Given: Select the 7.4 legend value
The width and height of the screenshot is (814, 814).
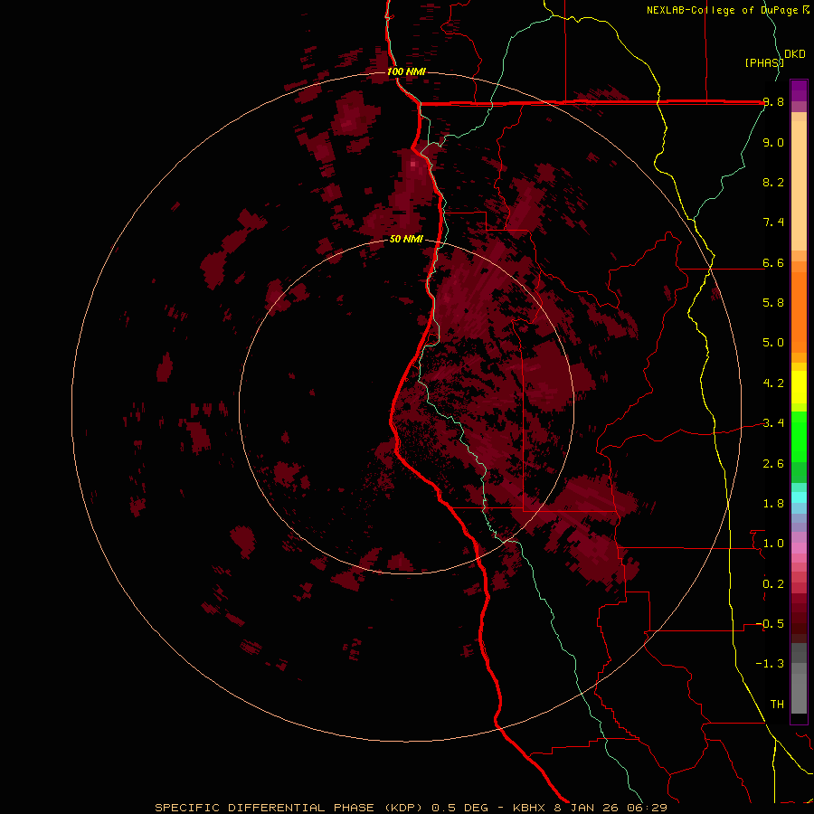Looking at the screenshot, I should 773,222.
